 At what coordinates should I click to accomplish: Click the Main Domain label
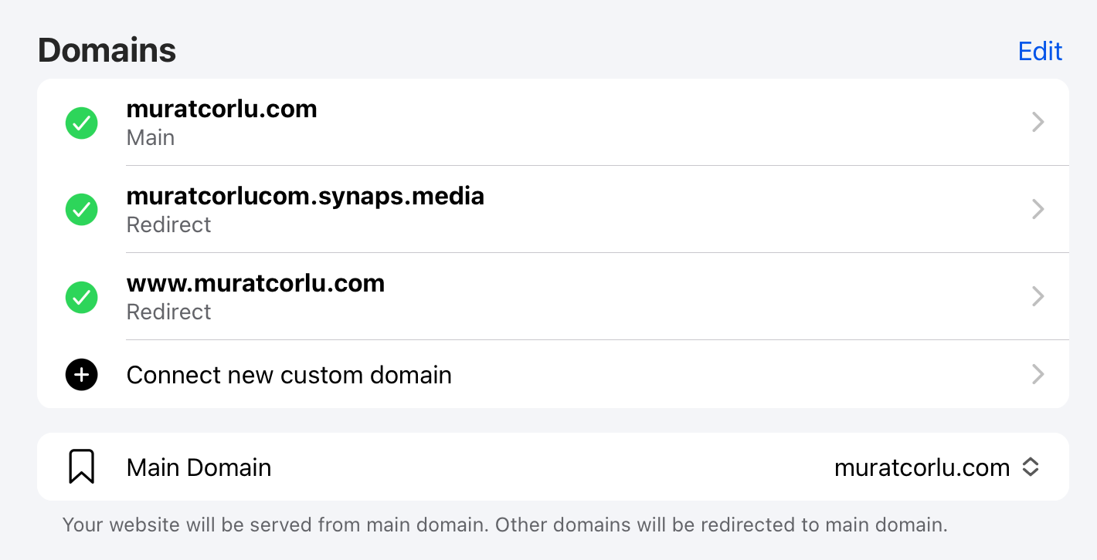(199, 467)
